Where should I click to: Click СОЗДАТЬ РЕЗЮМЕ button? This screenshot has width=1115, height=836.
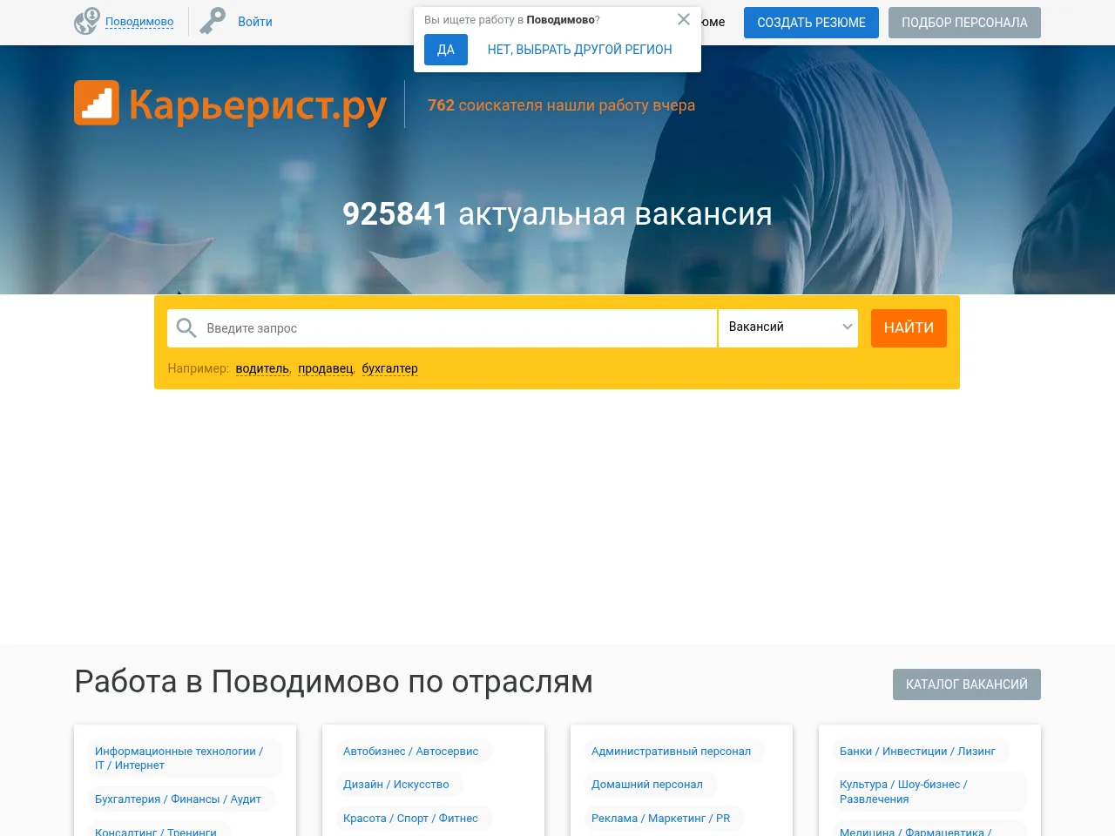click(811, 23)
